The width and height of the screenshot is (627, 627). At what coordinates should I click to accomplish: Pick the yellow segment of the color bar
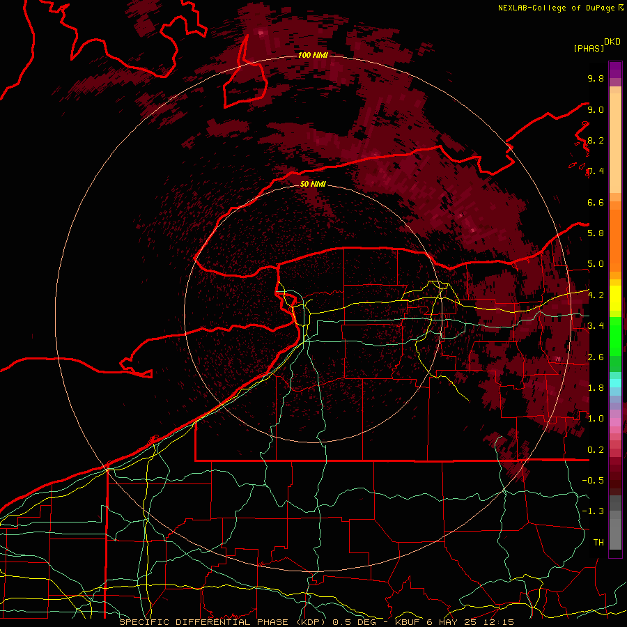pyautogui.click(x=615, y=298)
